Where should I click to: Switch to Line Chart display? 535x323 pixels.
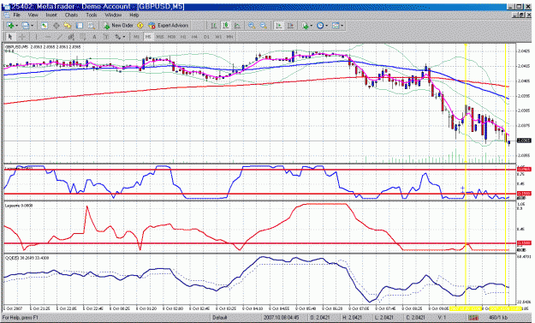237,25
